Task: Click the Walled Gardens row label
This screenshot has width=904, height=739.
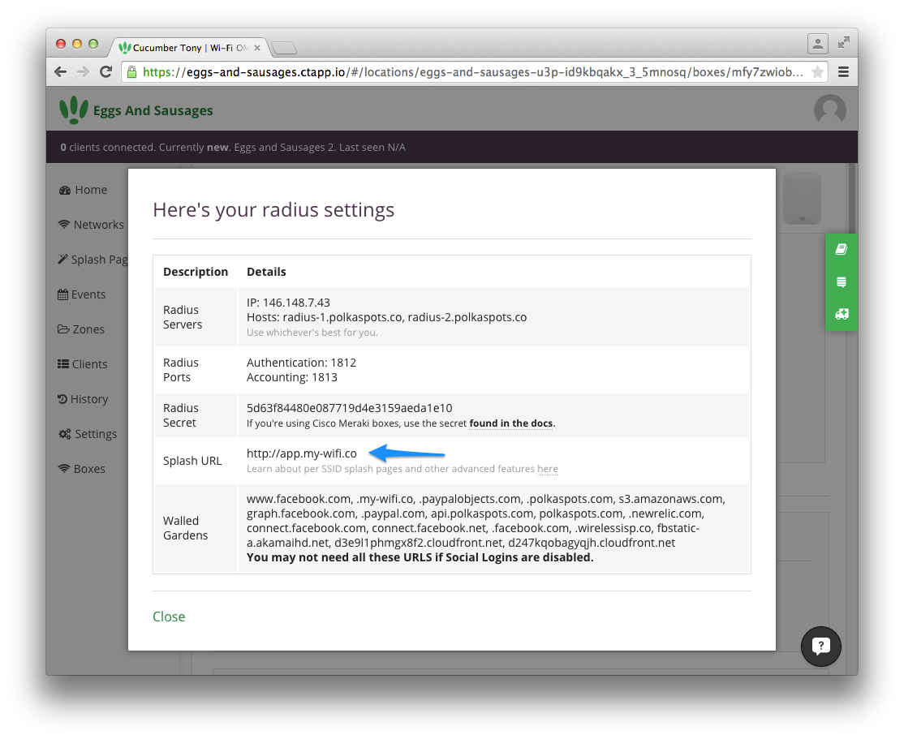Action: (185, 527)
